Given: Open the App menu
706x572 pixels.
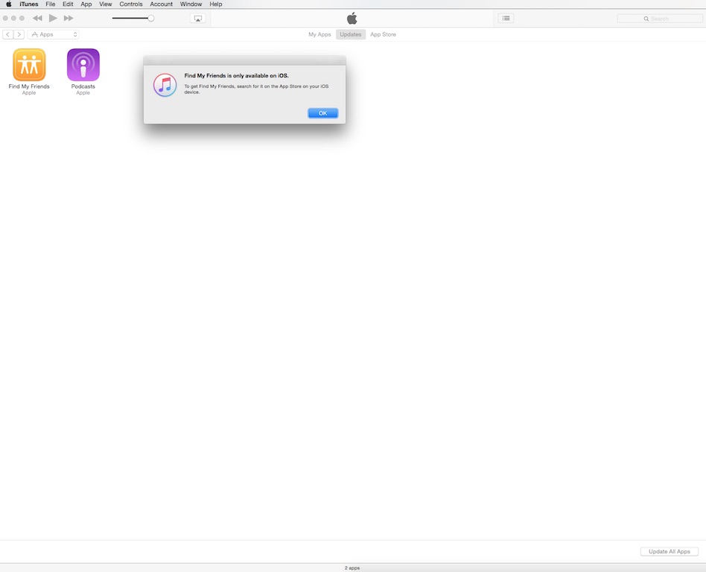Looking at the screenshot, I should pyautogui.click(x=86, y=4).
